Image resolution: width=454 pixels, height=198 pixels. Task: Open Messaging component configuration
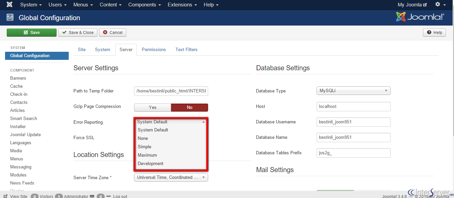click(21, 167)
